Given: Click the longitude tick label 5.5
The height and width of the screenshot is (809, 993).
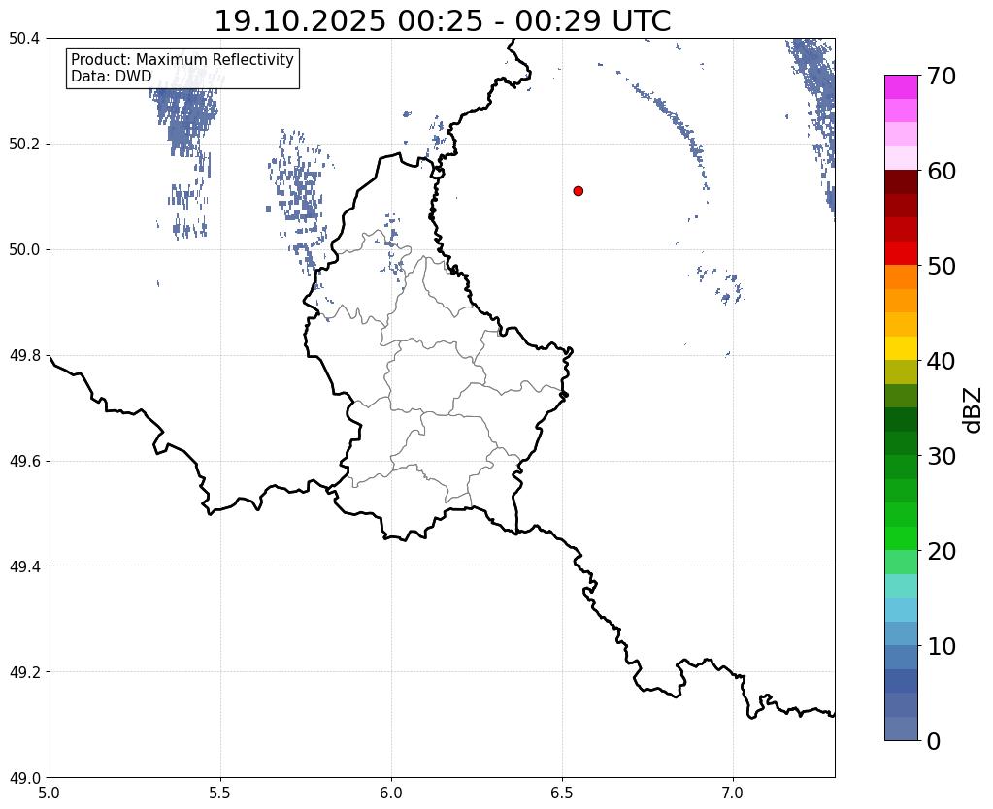Looking at the screenshot, I should 220,793.
